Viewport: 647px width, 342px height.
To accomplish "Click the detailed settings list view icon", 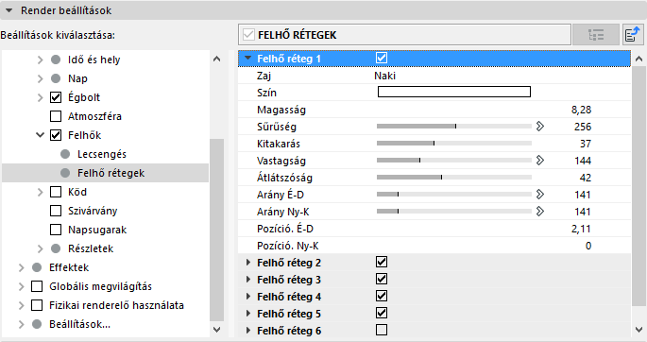I will click(x=596, y=35).
